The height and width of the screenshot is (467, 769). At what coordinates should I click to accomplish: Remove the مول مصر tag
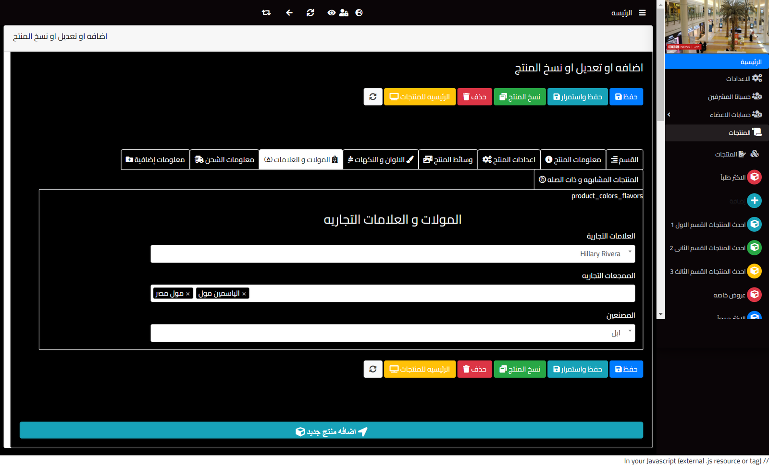(x=188, y=294)
